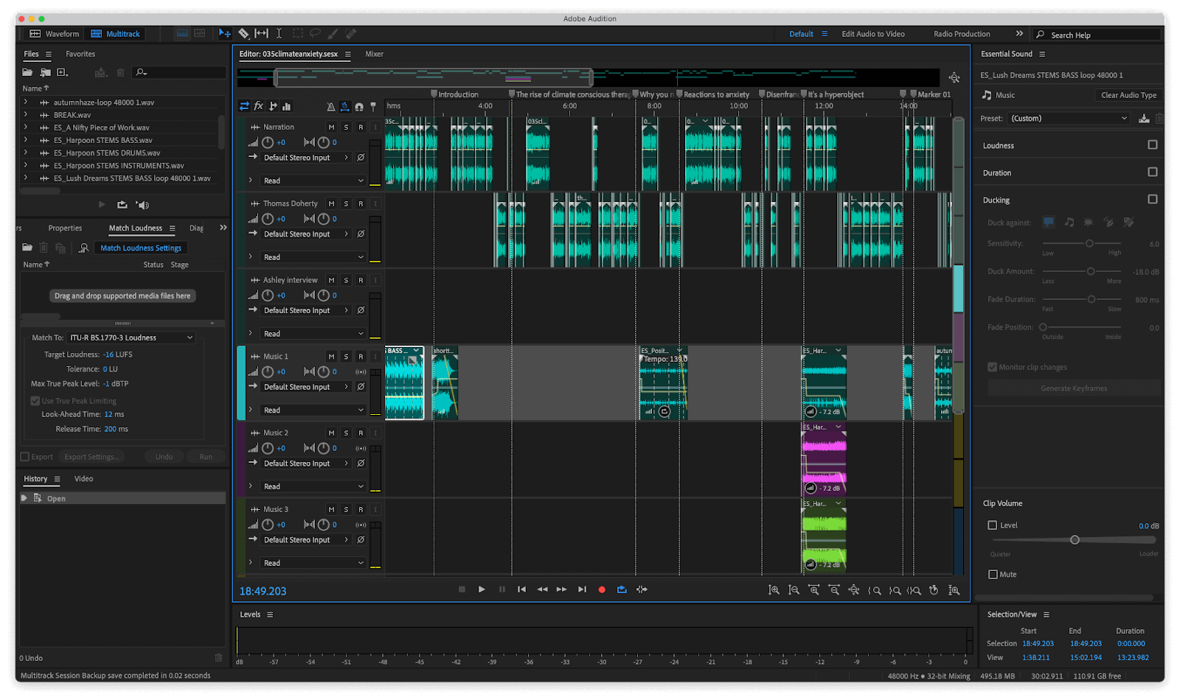Switch to the Waveform view

click(x=54, y=34)
